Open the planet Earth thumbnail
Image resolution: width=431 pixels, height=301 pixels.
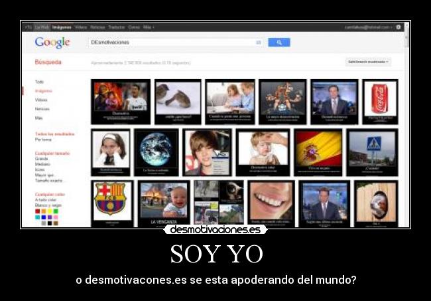156,153
